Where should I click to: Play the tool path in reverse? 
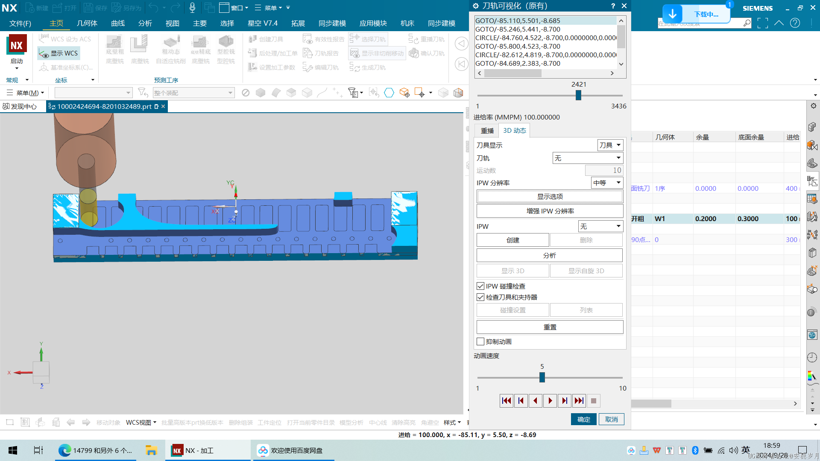536,400
